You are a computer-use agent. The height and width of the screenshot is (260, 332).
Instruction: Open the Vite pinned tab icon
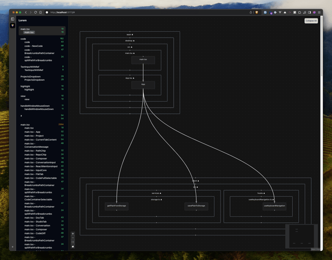click(x=12, y=26)
